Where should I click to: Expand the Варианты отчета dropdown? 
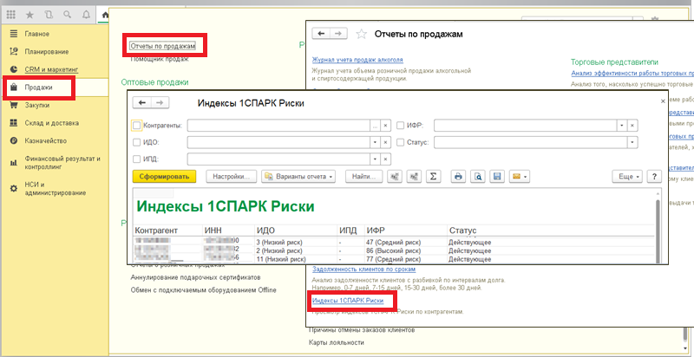299,176
